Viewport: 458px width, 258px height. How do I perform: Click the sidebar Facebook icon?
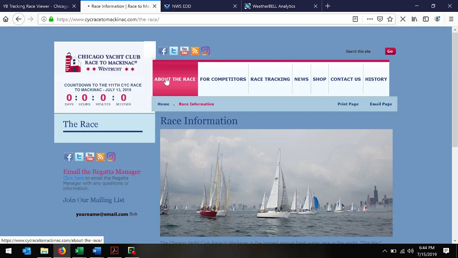click(x=68, y=157)
